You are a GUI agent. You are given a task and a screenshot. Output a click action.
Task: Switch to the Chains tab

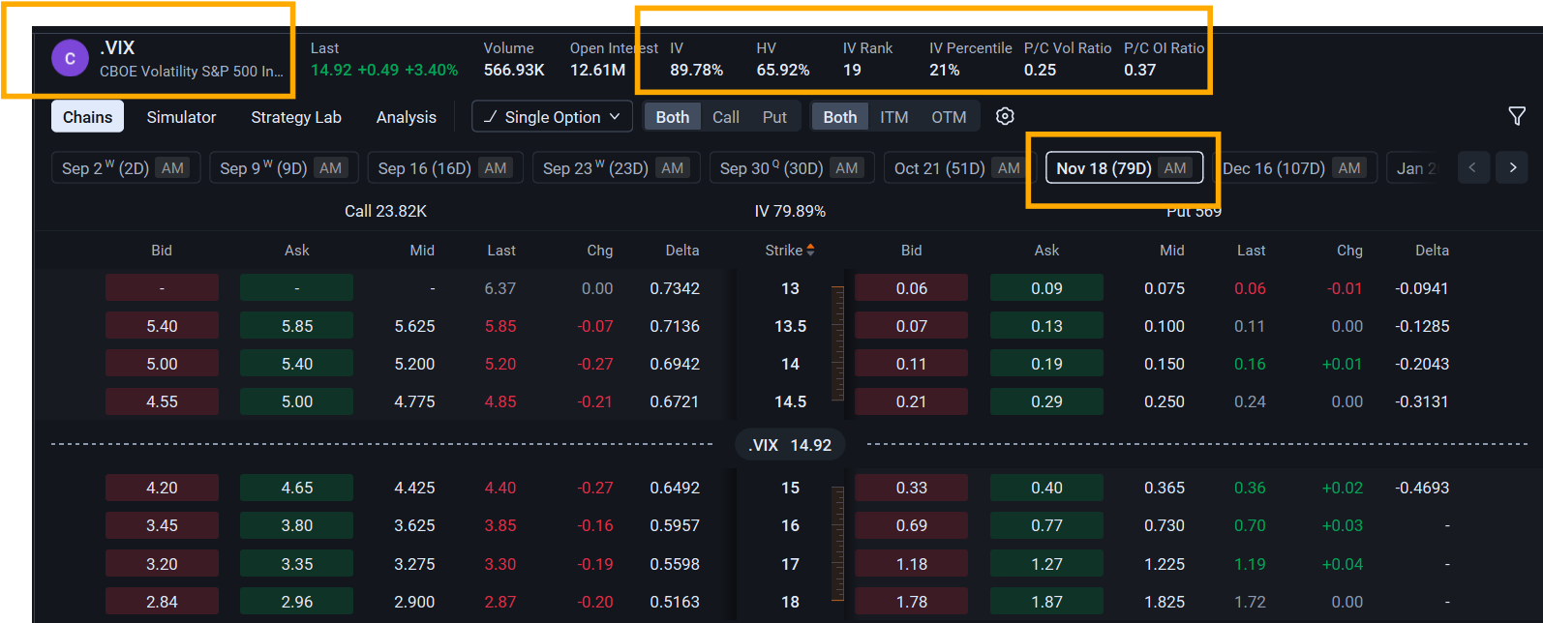click(x=87, y=117)
